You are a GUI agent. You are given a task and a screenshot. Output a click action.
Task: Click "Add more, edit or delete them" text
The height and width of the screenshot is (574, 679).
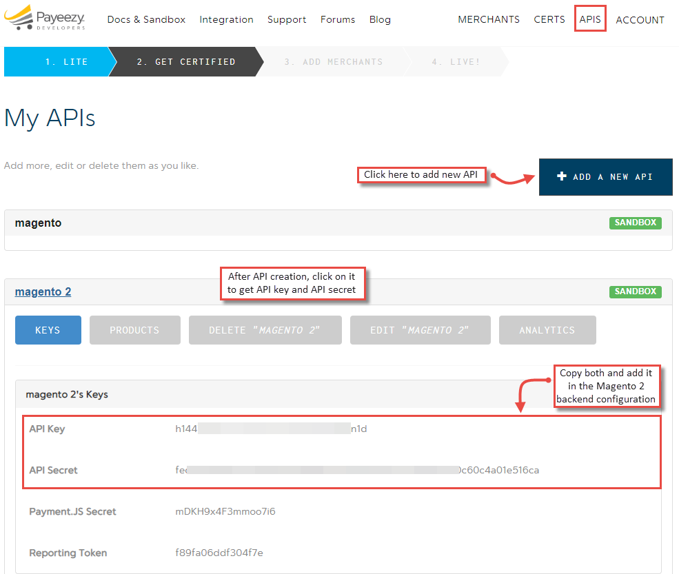pos(101,166)
